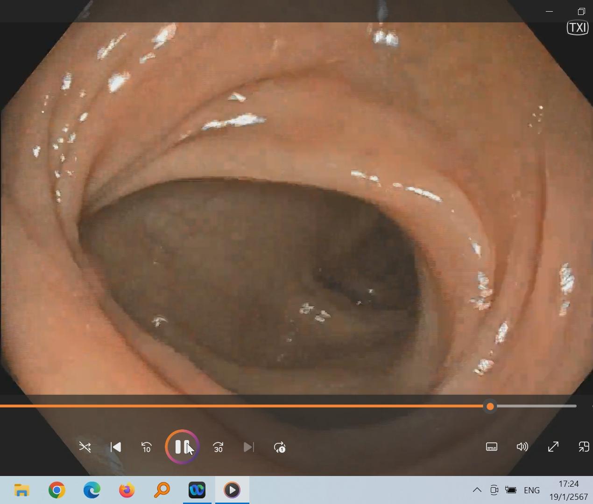Restore down the media player window

581,11
